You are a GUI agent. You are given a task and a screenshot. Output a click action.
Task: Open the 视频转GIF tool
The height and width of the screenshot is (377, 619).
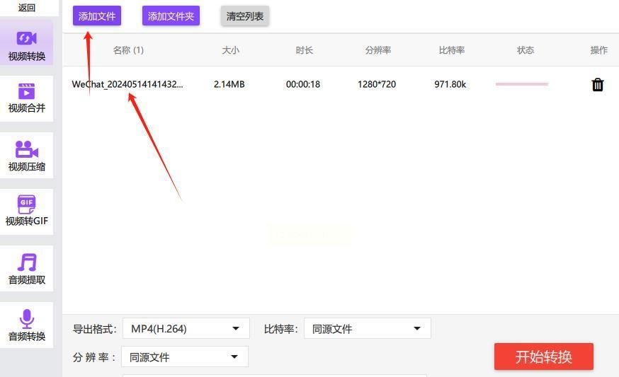[x=26, y=211]
